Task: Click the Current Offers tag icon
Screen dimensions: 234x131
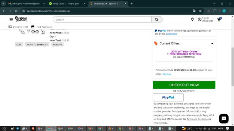Action: pyautogui.click(x=156, y=43)
